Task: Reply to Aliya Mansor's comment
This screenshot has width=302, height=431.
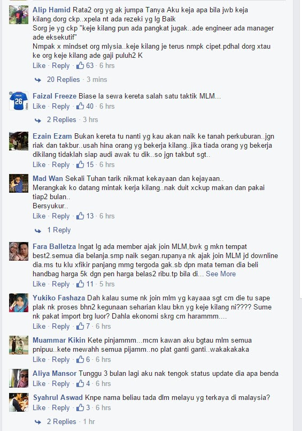Action: [60, 383]
